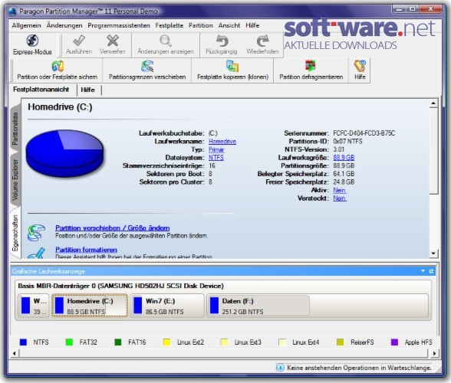Image resolution: width=451 pixels, height=383 pixels.
Task: Select the first partition W... block
Action: click(x=34, y=306)
